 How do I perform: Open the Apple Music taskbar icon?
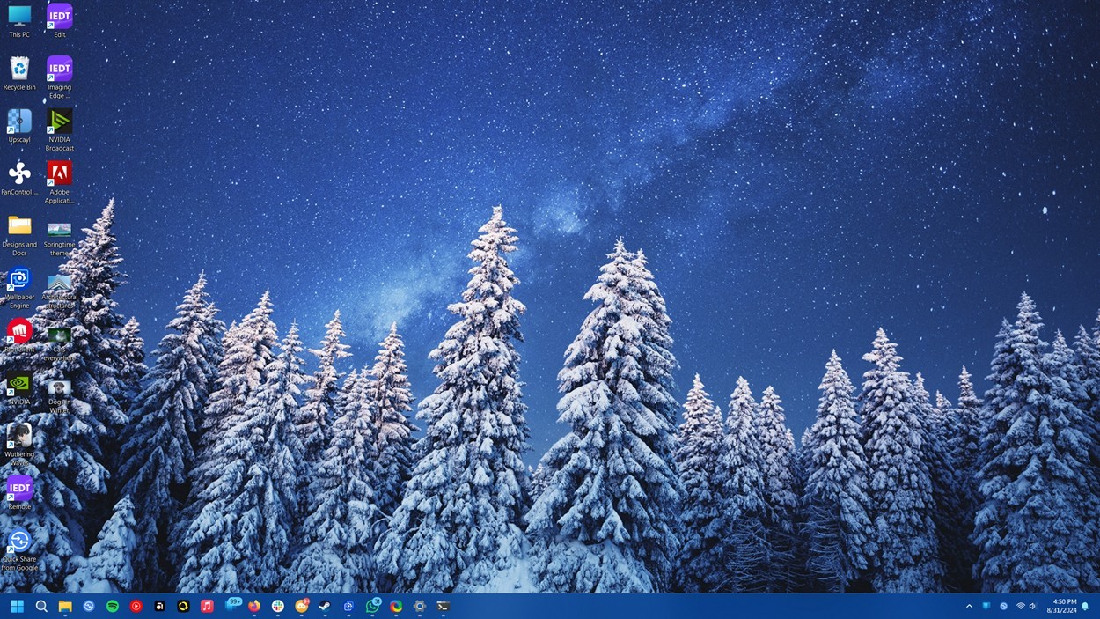[207, 606]
